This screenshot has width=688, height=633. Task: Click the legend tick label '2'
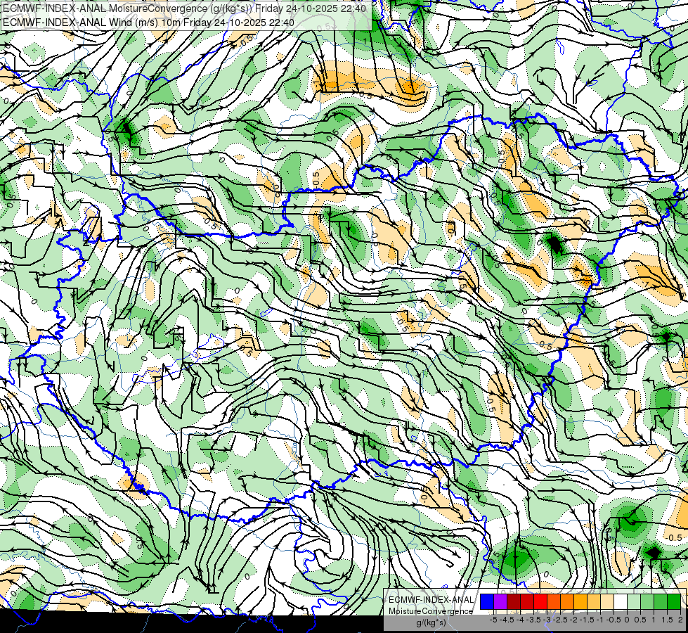pyautogui.click(x=680, y=620)
